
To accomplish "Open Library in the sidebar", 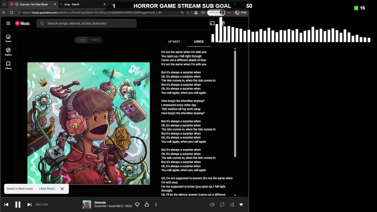I will pyautogui.click(x=8, y=65).
